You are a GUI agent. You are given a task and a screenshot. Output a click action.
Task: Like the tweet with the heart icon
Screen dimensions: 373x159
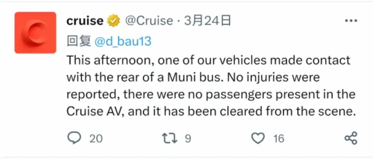(x=258, y=138)
